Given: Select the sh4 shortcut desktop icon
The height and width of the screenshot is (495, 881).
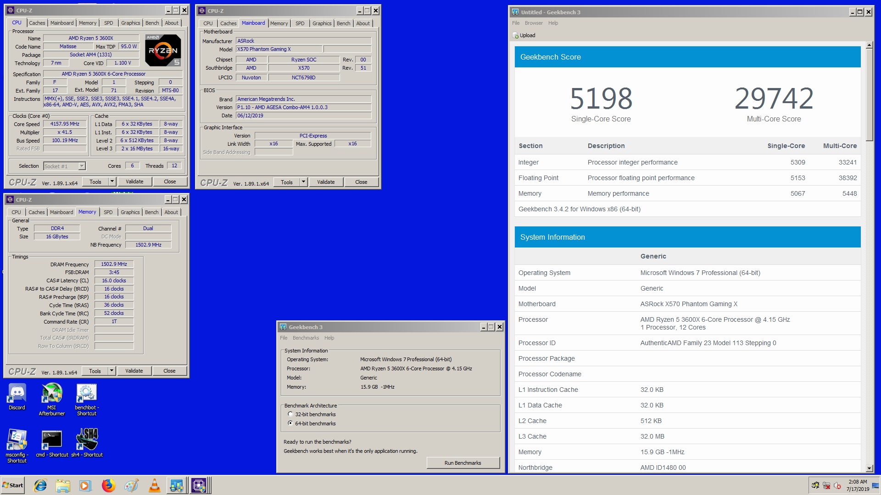Looking at the screenshot, I should pos(87,443).
